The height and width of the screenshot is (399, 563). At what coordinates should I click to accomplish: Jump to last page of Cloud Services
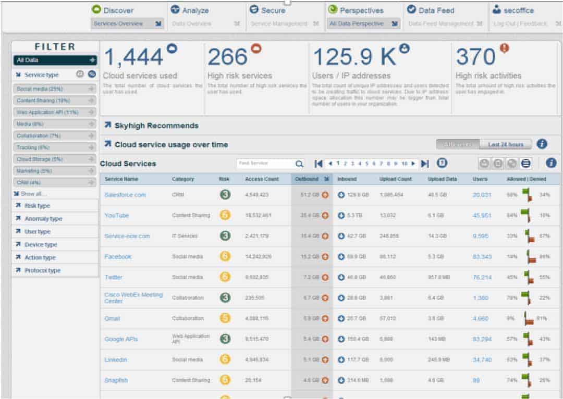click(425, 164)
